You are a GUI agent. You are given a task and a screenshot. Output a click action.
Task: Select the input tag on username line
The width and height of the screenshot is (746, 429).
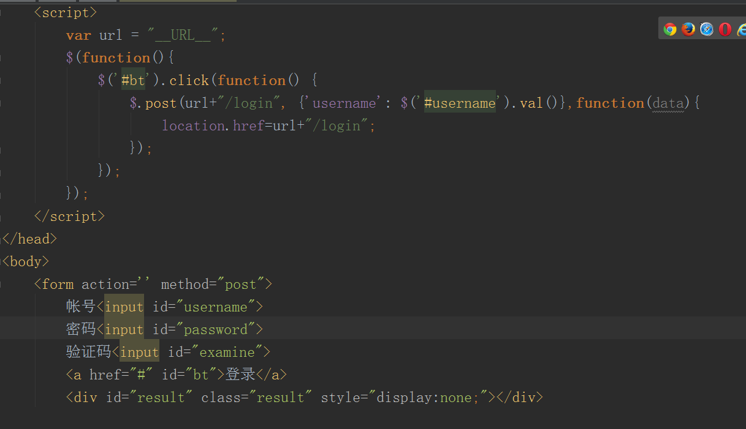(124, 307)
